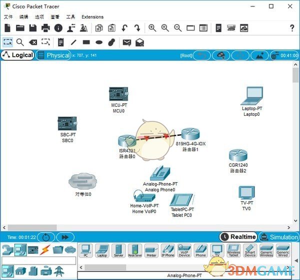
Task: Pick the PC device
Action: pyautogui.click(x=85, y=251)
